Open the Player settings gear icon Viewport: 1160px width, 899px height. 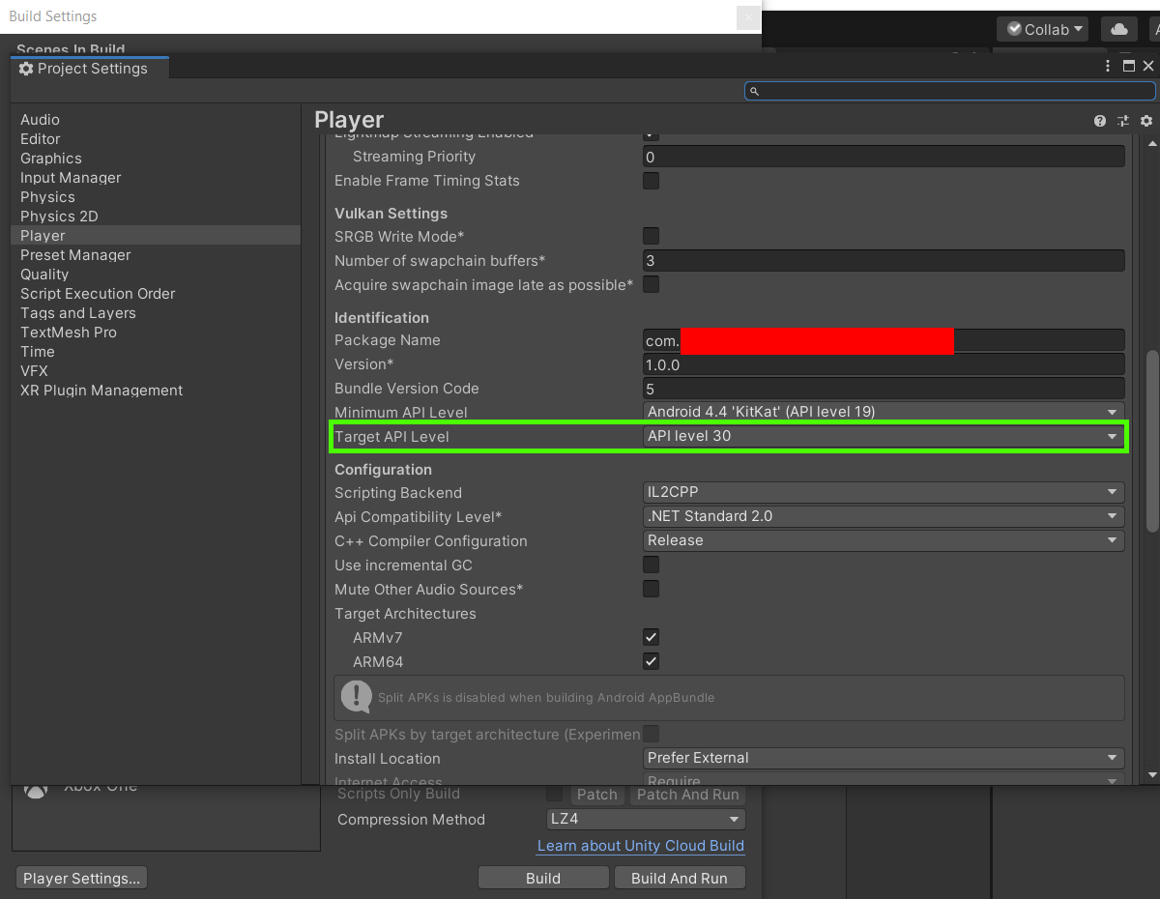(x=1146, y=121)
